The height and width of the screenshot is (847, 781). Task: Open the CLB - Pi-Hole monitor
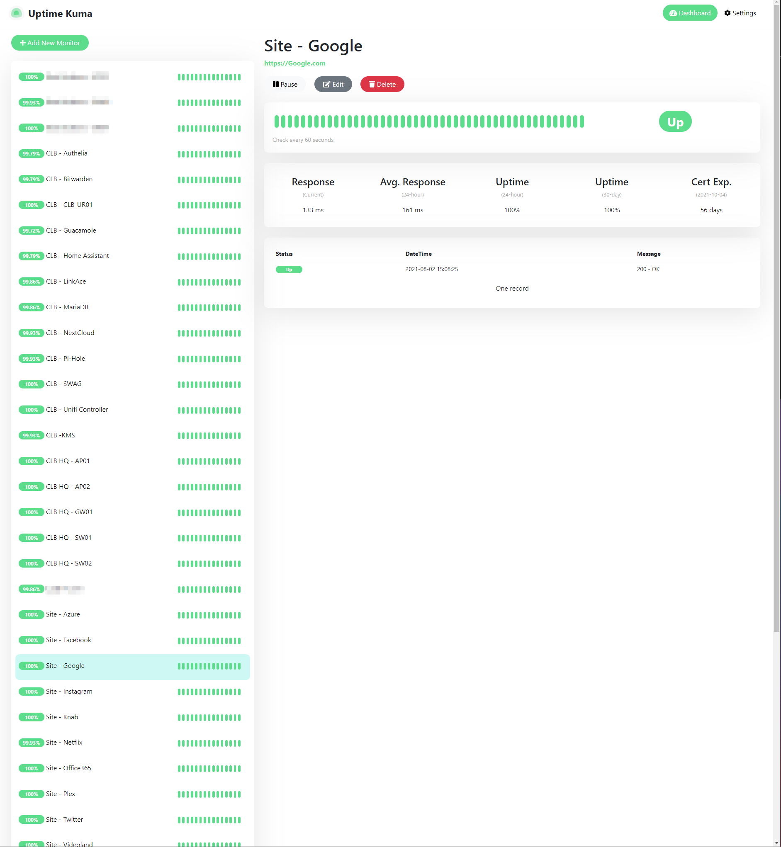(x=133, y=359)
